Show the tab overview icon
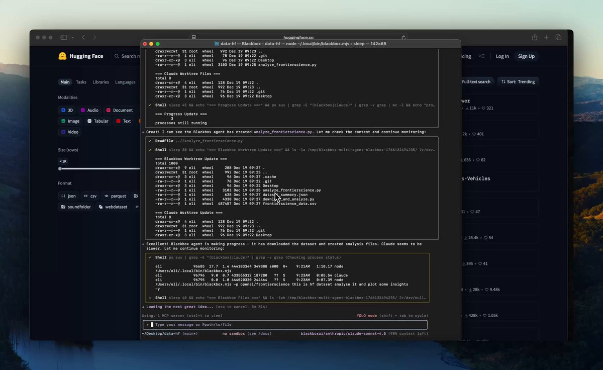Viewport: 603px width, 370px height. 558,38
